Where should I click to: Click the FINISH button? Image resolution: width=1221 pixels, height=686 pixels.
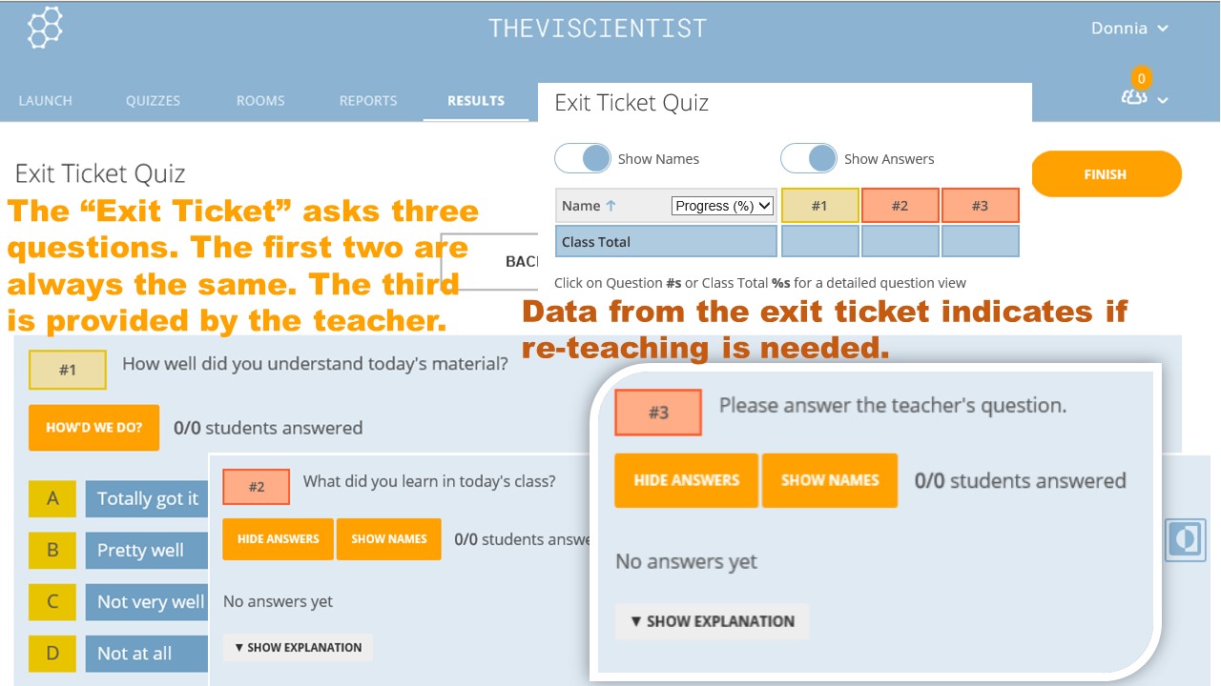pos(1105,173)
